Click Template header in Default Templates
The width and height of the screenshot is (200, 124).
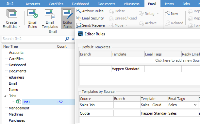tap(128, 54)
